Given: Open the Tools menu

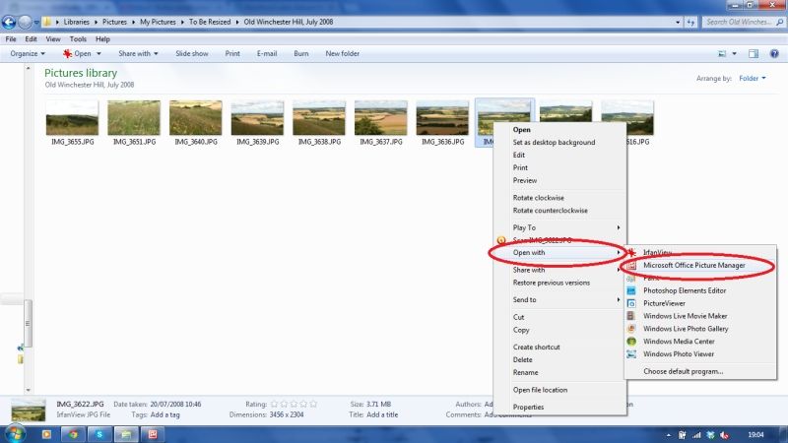Looking at the screenshot, I should coord(78,39).
